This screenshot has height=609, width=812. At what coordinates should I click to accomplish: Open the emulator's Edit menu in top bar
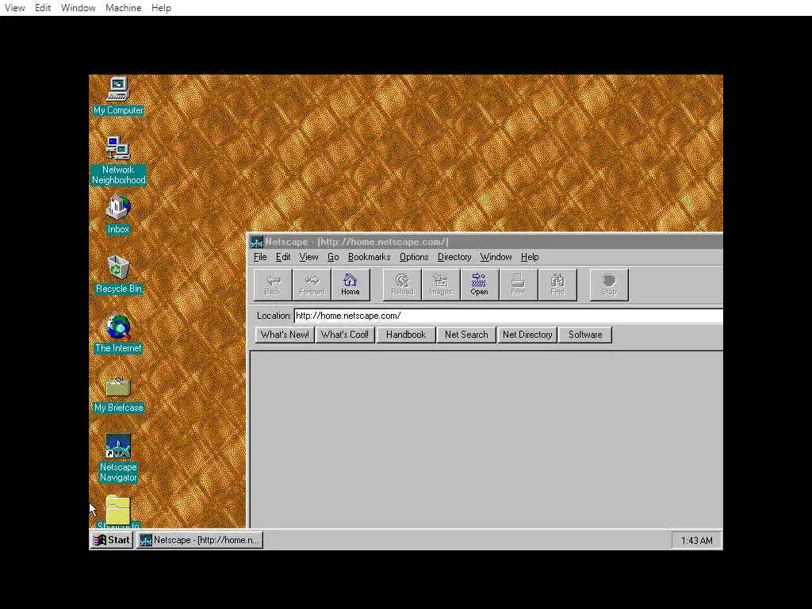[43, 8]
